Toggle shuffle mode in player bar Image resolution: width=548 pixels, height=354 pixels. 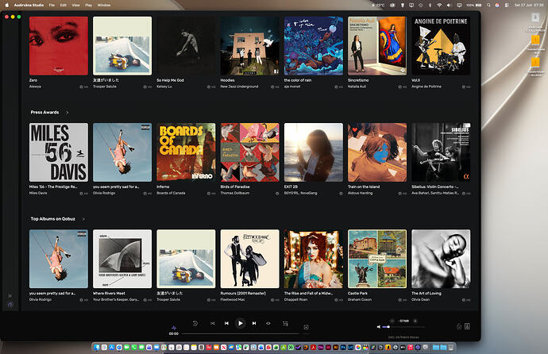click(213, 323)
